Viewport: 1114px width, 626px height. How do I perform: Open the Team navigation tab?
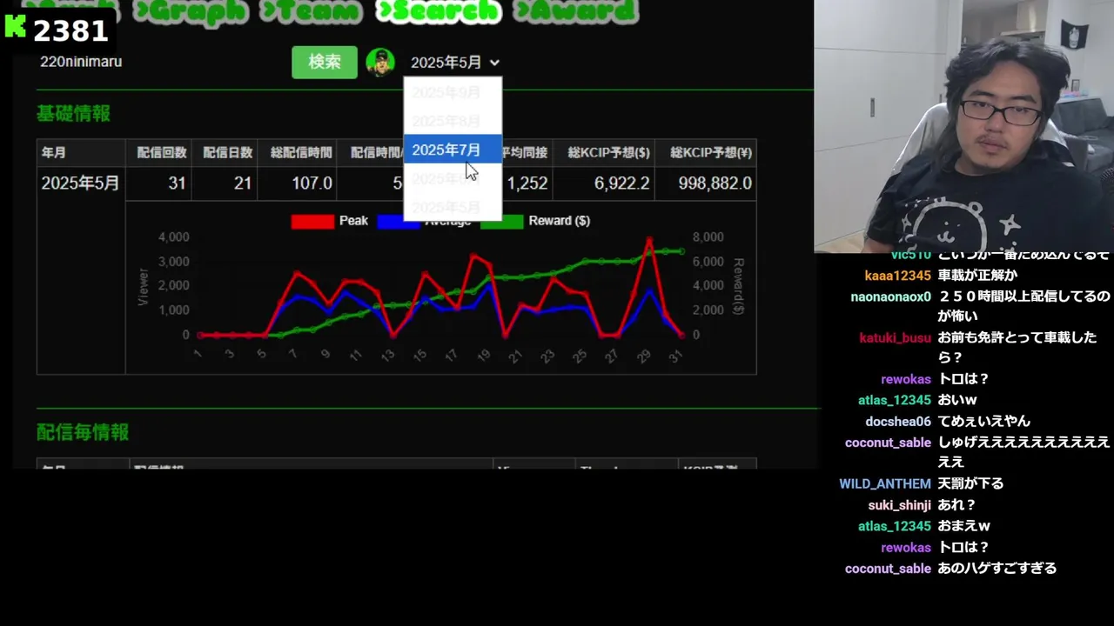click(x=311, y=10)
